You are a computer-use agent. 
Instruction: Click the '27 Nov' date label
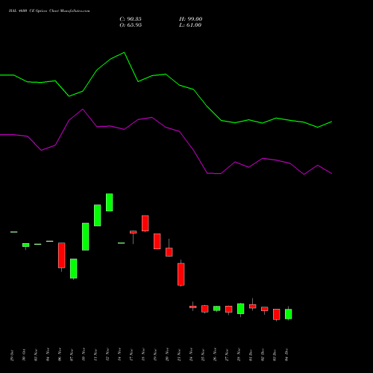(227, 355)
